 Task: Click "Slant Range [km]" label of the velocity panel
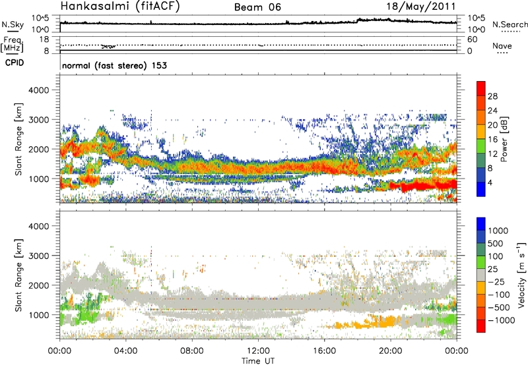[18, 275]
